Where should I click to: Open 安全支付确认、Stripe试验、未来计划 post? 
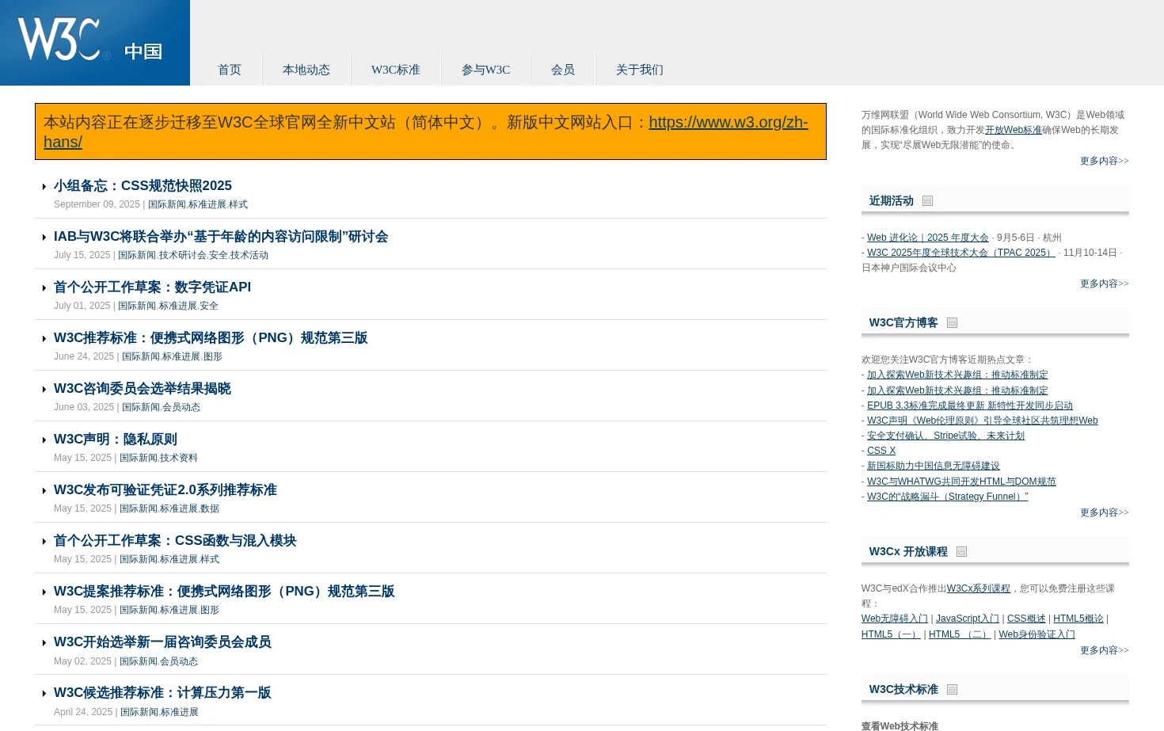946,436
